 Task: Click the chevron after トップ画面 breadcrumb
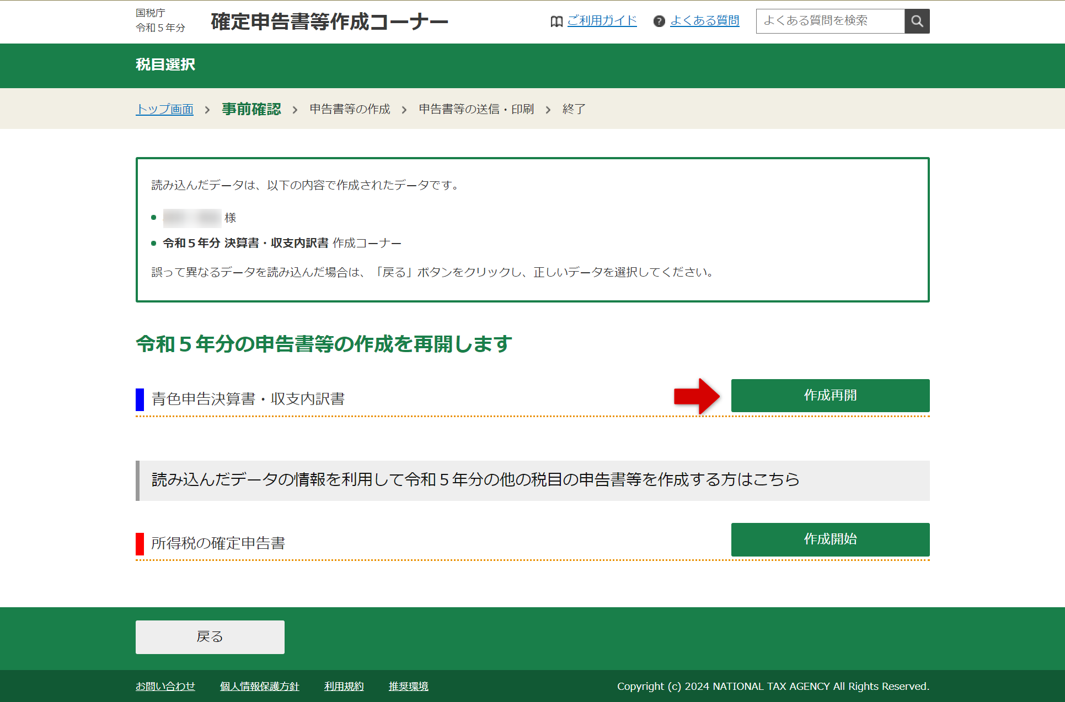207,110
